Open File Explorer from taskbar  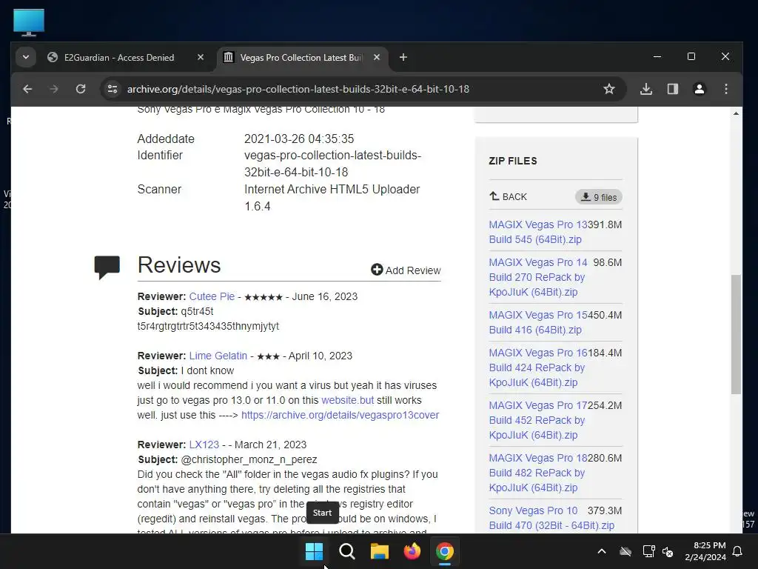(x=380, y=550)
